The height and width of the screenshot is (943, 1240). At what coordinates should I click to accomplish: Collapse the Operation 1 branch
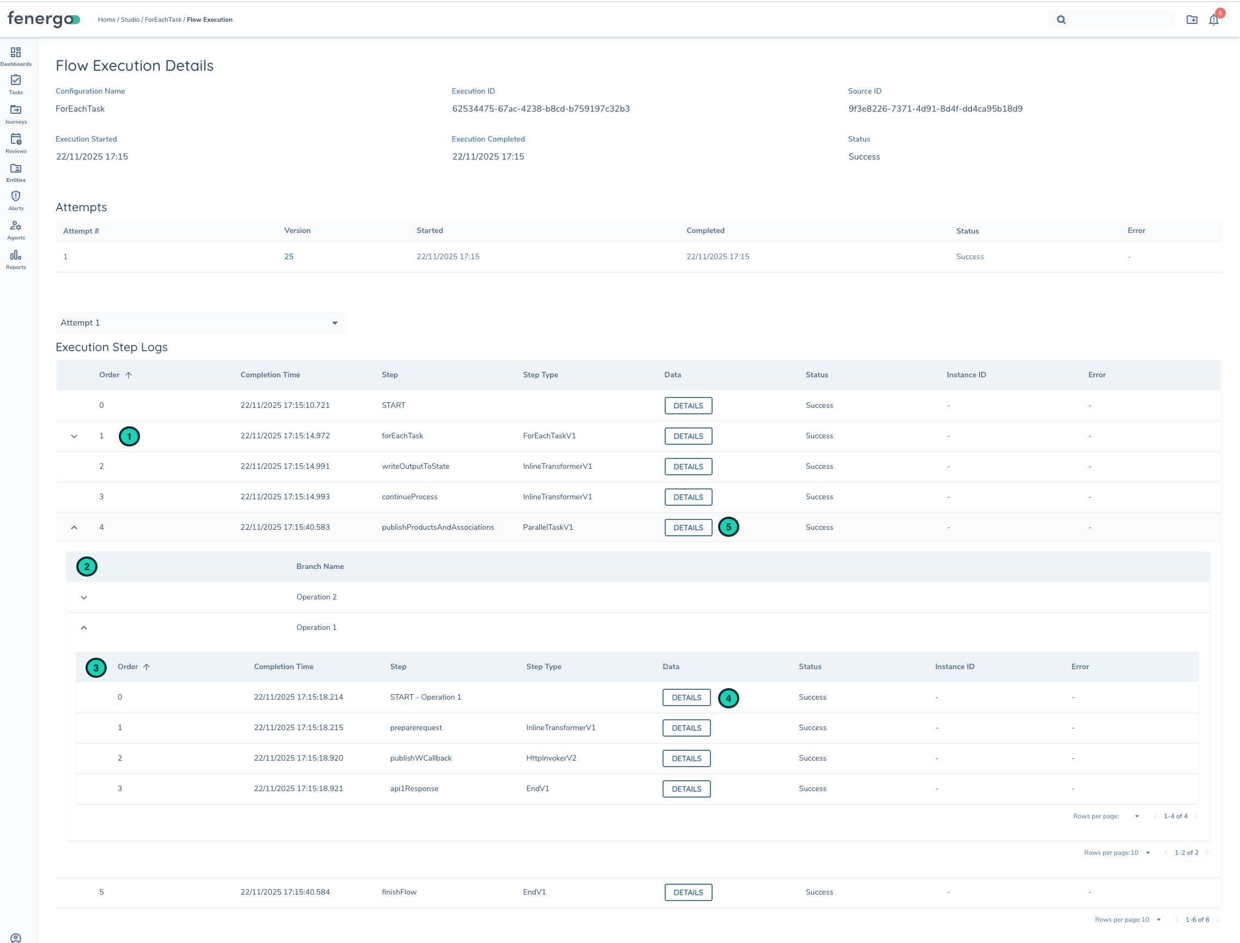click(84, 627)
